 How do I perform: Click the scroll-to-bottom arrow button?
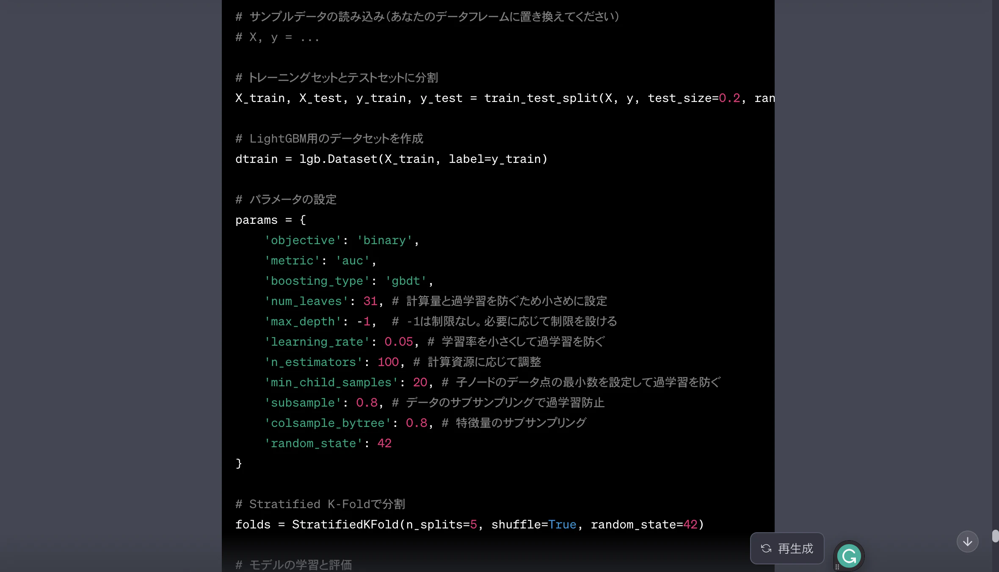tap(967, 542)
